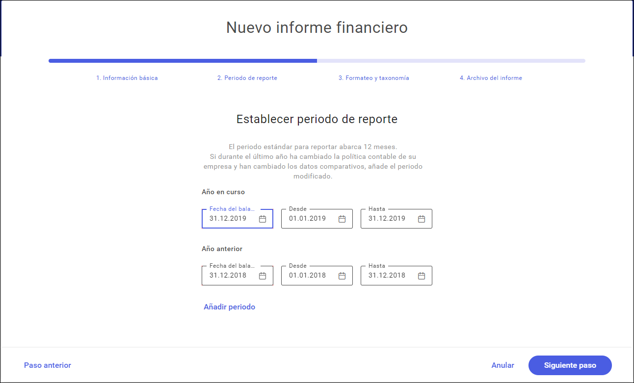Click the Año en curso label

(223, 192)
